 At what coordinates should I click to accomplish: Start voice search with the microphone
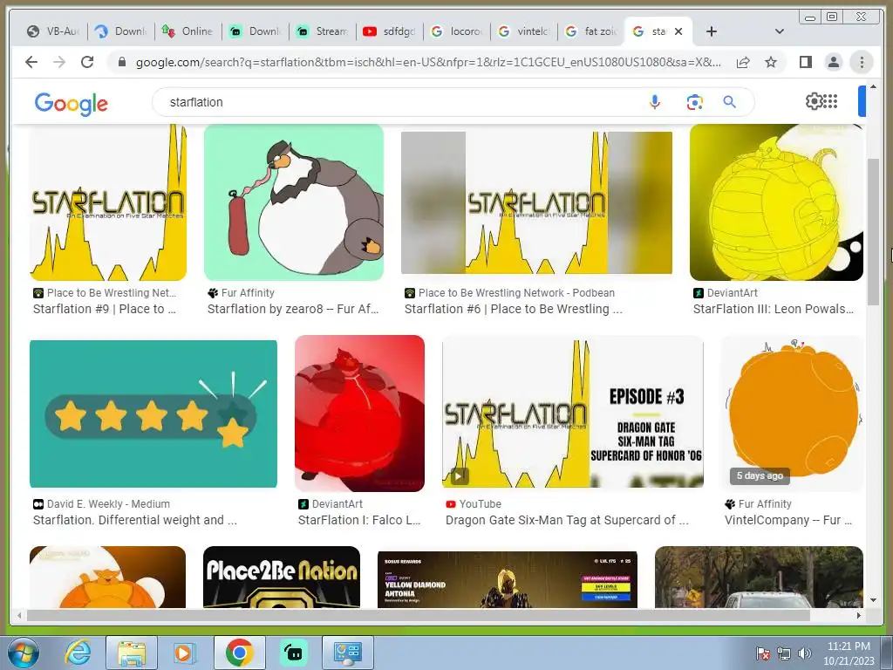point(655,102)
